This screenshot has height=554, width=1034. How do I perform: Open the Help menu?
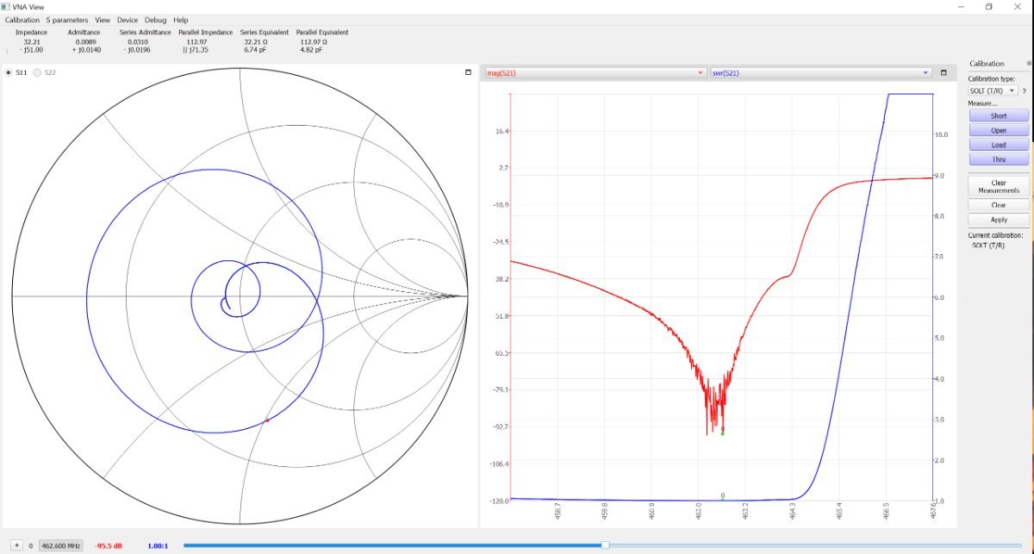(181, 20)
